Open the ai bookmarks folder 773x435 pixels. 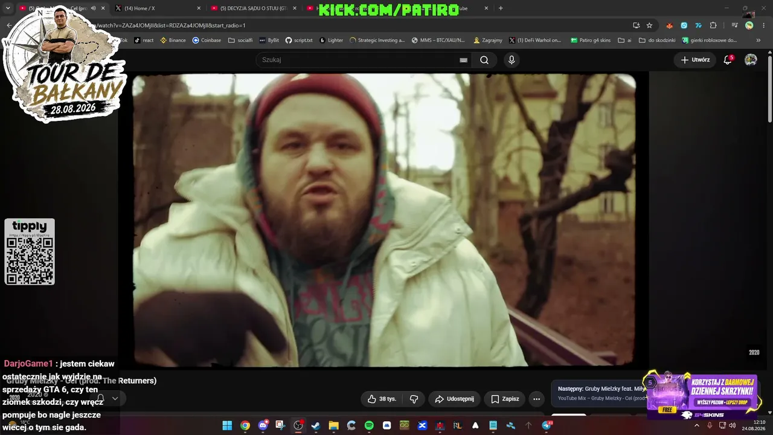[x=624, y=40]
